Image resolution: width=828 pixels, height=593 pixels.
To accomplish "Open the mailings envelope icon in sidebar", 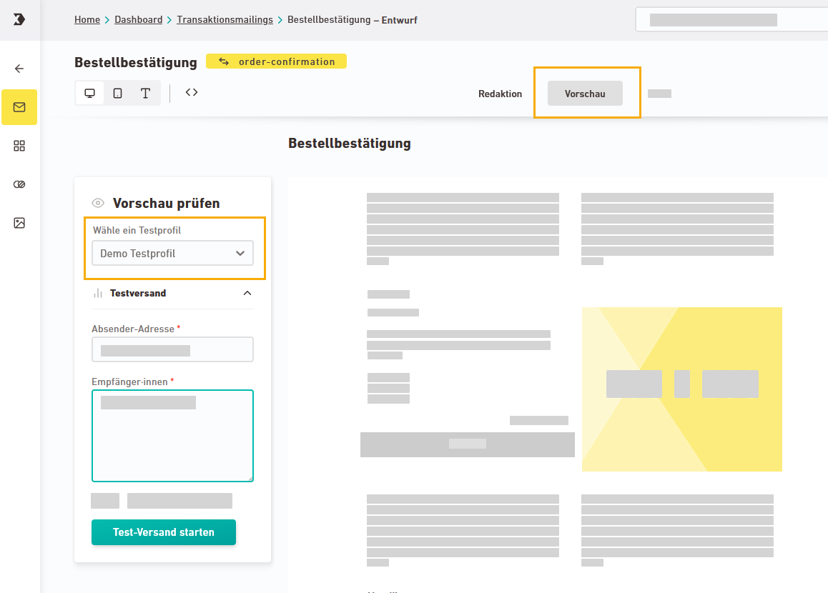I will 19,107.
